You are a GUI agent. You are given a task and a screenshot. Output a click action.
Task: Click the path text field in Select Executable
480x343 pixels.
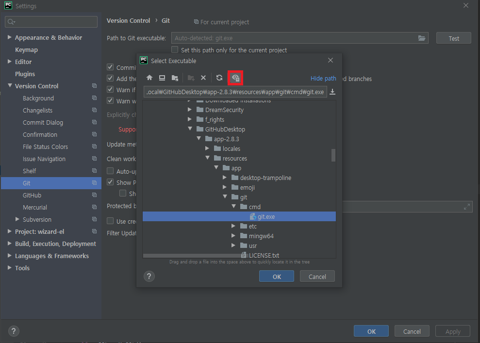[x=235, y=92]
